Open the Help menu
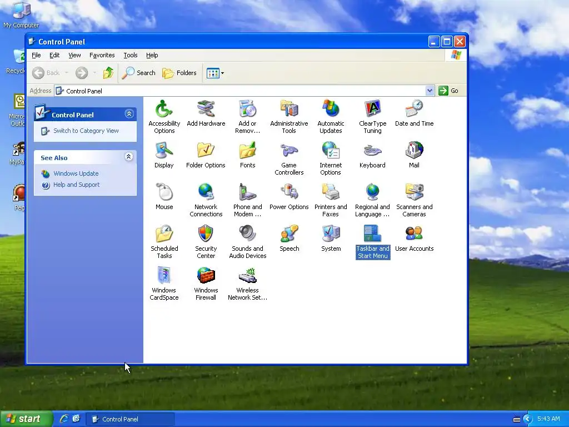Screen dimensions: 569x427 click(152, 55)
